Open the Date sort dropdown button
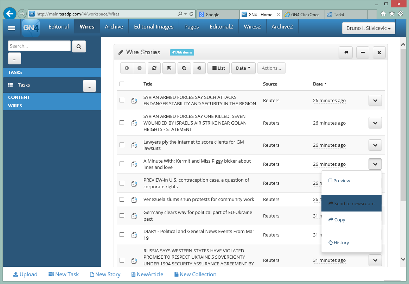 tap(243, 68)
